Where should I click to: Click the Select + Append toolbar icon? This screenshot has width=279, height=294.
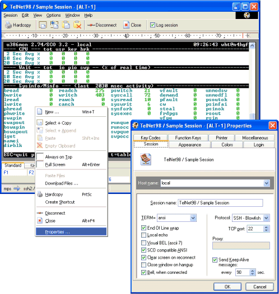(x=54, y=25)
